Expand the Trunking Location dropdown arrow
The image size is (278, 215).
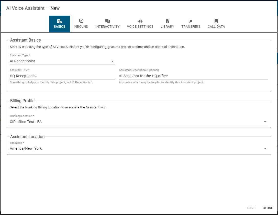pos(265,122)
